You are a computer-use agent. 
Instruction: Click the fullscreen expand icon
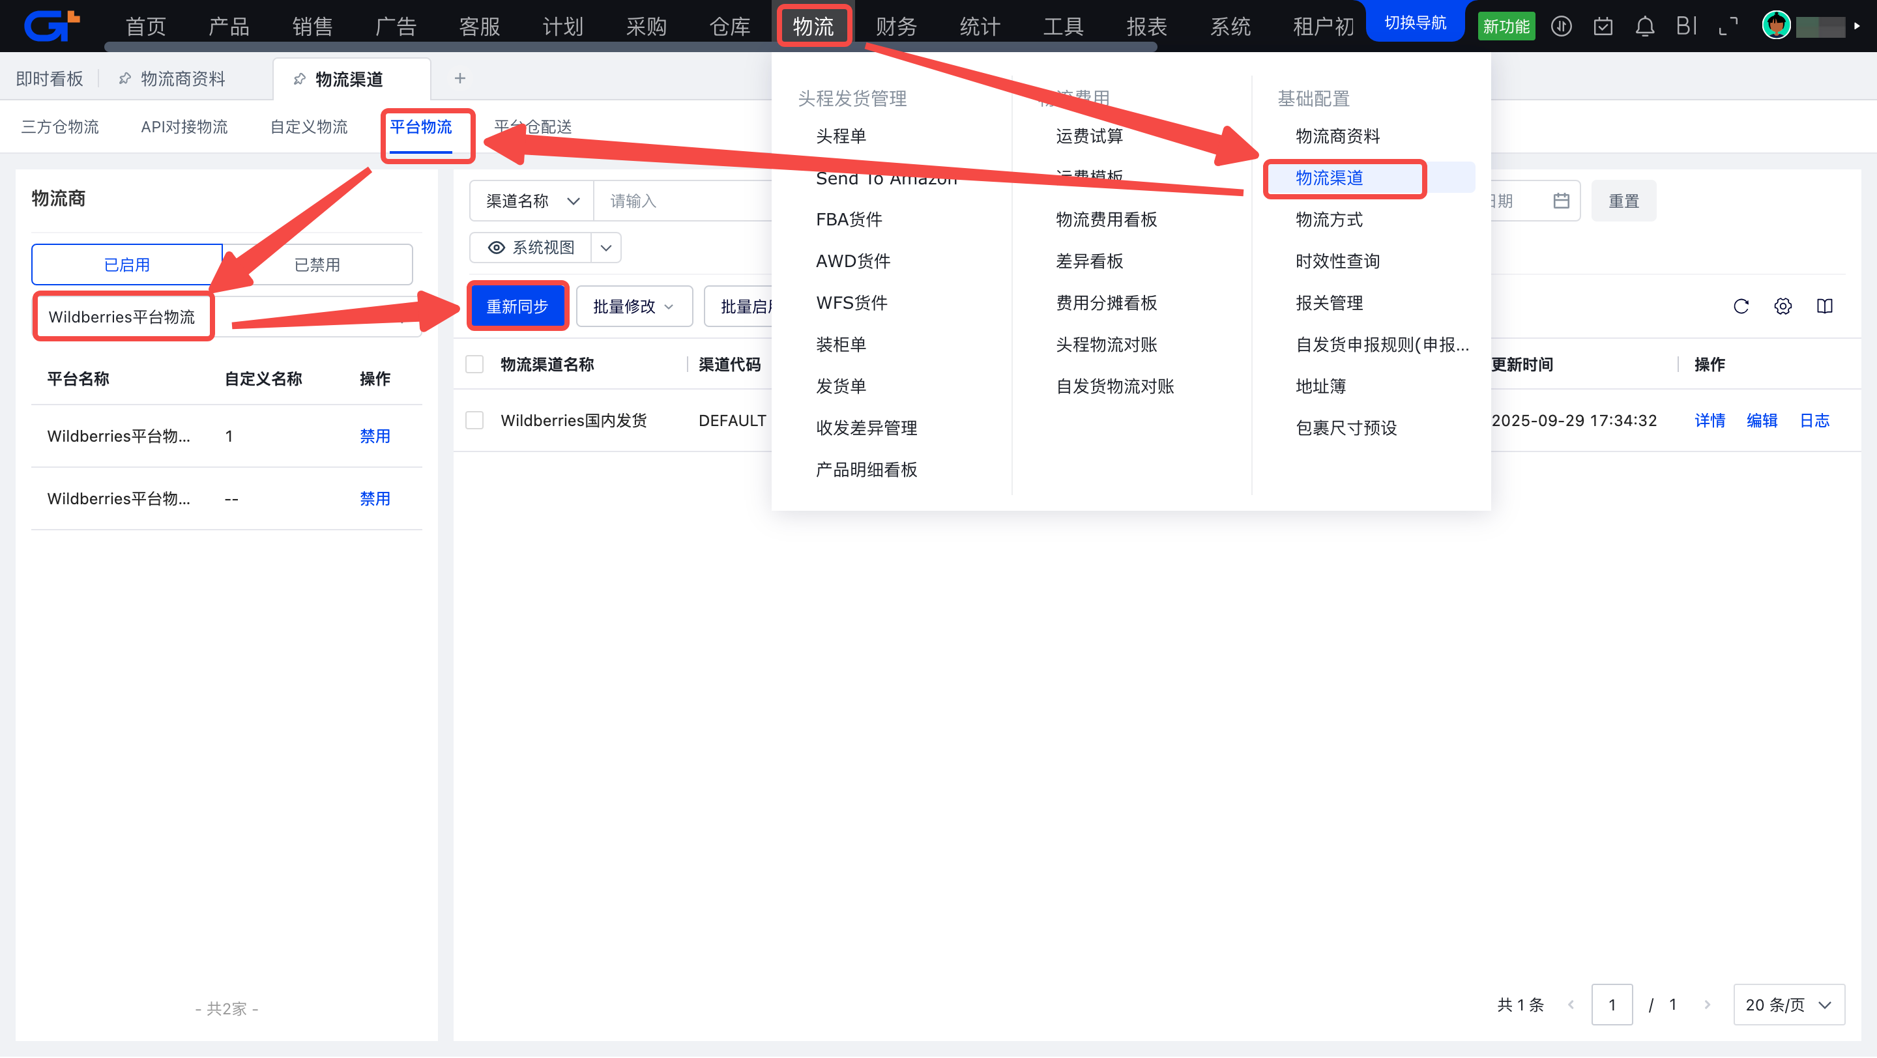(1728, 27)
